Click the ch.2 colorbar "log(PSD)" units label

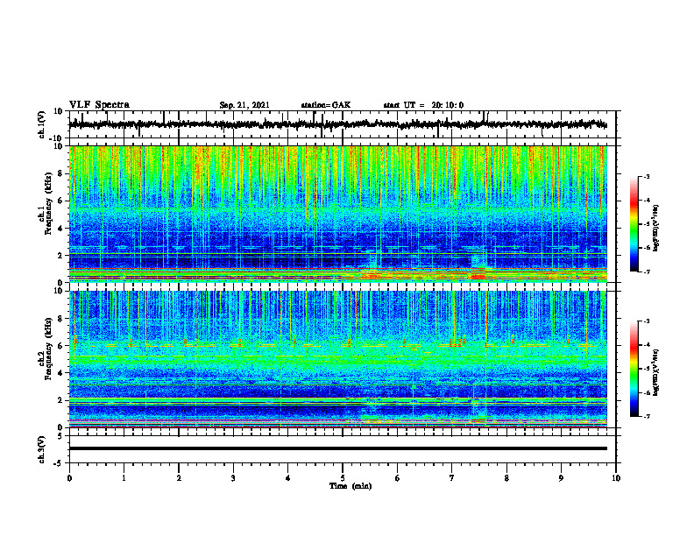pyautogui.click(x=656, y=372)
